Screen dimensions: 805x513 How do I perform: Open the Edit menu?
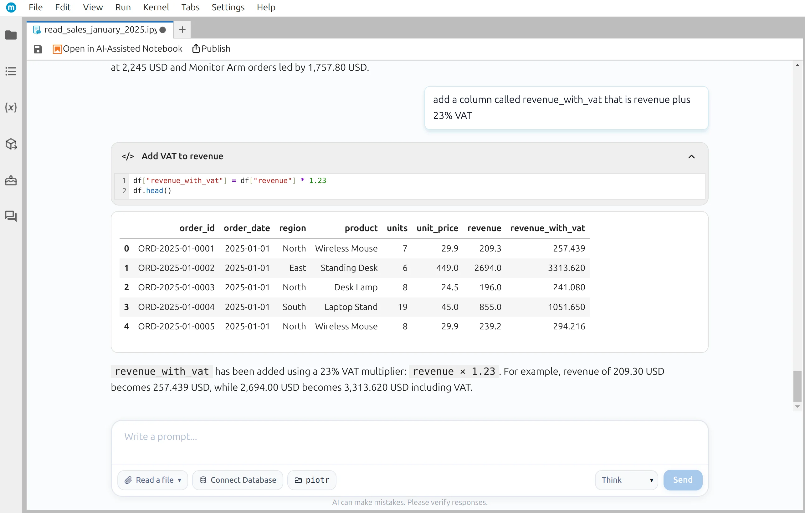63,7
